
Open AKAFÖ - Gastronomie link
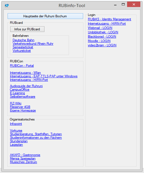point(25,155)
